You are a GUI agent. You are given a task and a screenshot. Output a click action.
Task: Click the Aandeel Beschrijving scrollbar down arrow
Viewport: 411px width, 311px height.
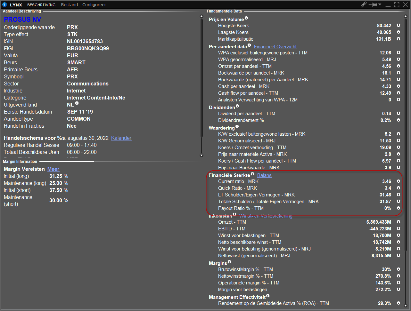[201, 155]
